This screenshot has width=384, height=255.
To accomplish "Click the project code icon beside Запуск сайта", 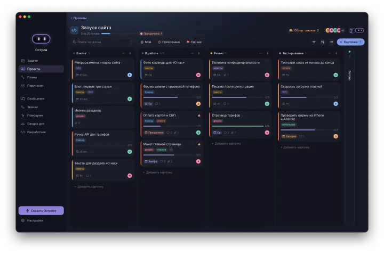I will click(x=74, y=30).
